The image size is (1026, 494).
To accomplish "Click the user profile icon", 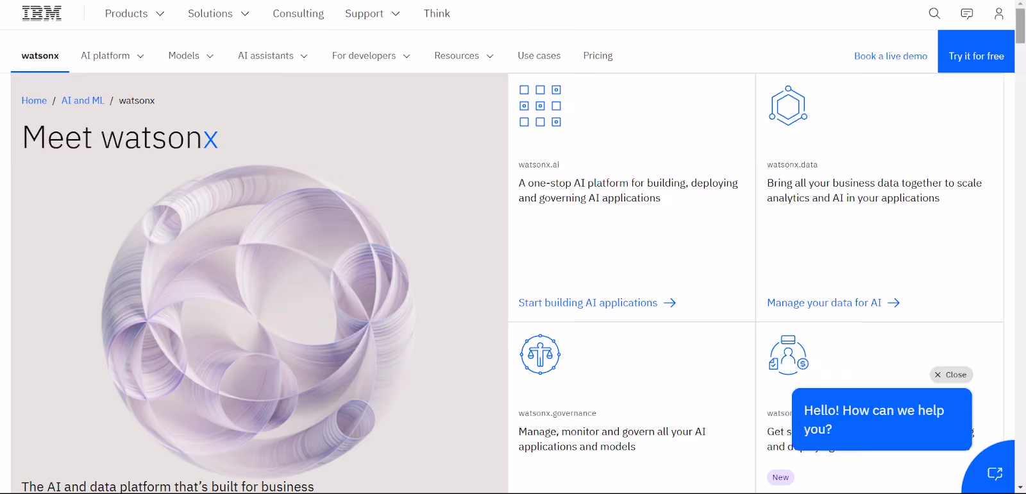I will coord(998,13).
